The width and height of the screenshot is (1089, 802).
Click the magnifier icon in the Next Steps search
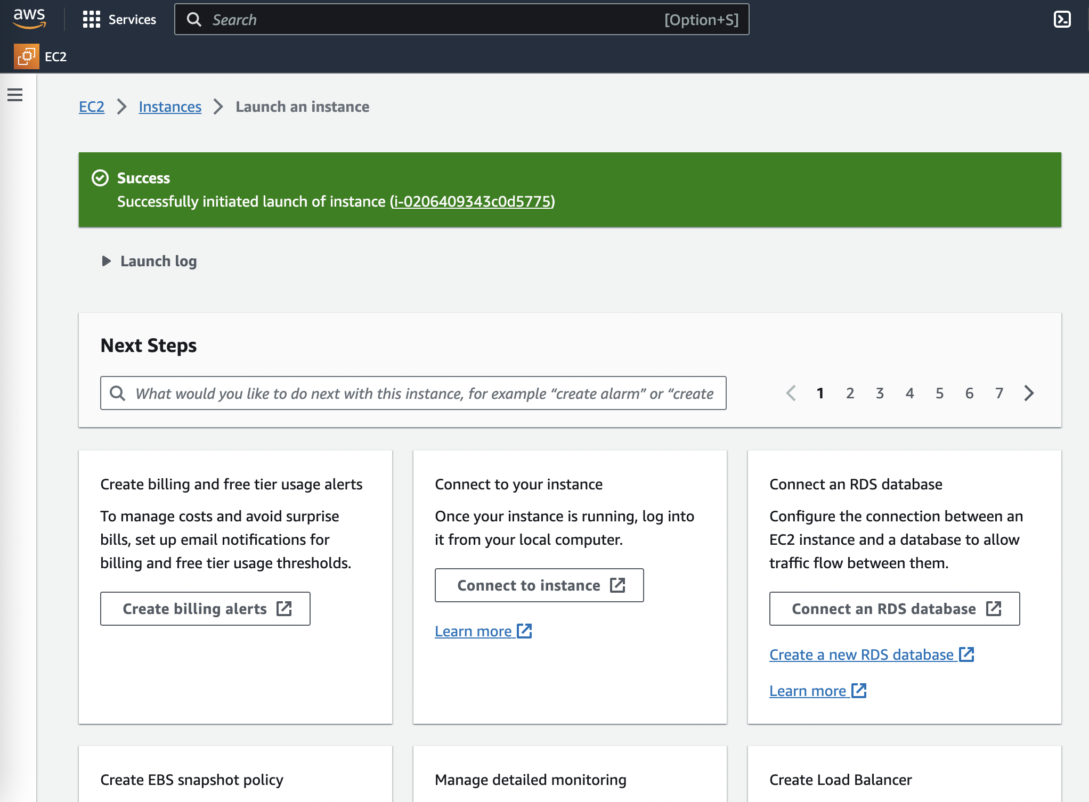pyautogui.click(x=117, y=394)
